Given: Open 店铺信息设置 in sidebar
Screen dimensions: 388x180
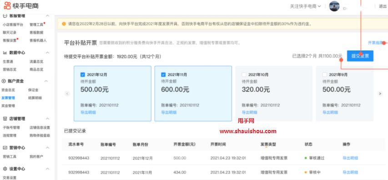Looking at the screenshot, I should tap(40, 128).
